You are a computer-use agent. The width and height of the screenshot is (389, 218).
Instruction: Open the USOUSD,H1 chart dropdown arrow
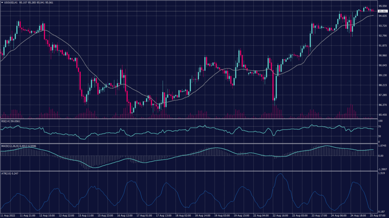click(x=2, y=3)
